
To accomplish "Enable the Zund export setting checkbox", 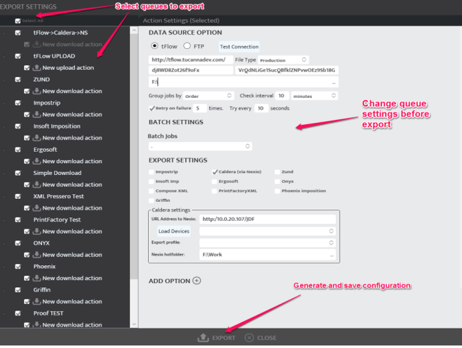I will coord(277,172).
